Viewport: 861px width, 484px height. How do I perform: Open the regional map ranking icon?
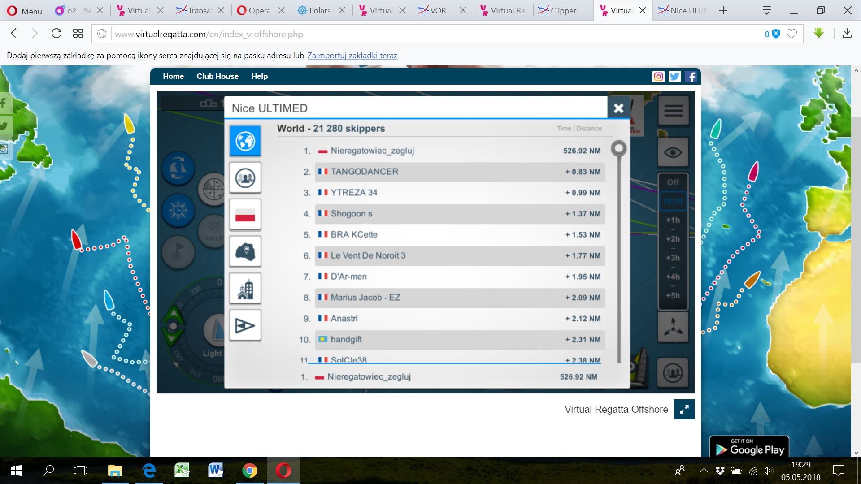(x=245, y=252)
